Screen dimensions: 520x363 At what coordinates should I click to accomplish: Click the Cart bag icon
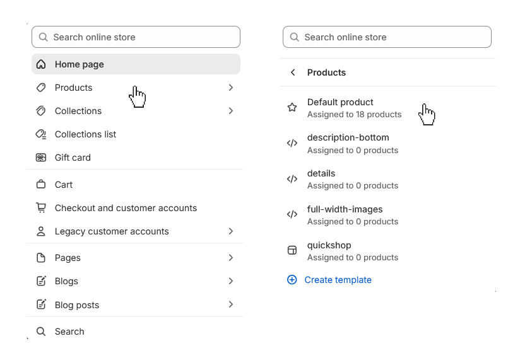pos(41,184)
